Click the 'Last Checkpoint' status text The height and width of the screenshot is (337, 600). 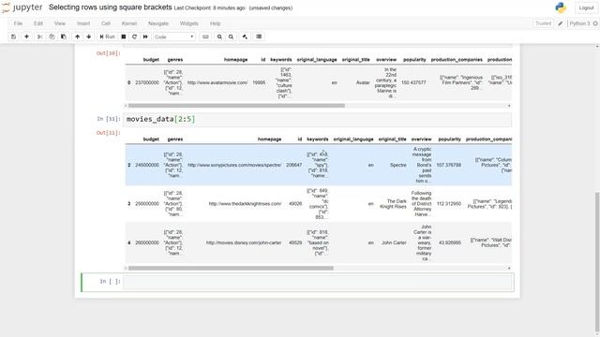(209, 8)
